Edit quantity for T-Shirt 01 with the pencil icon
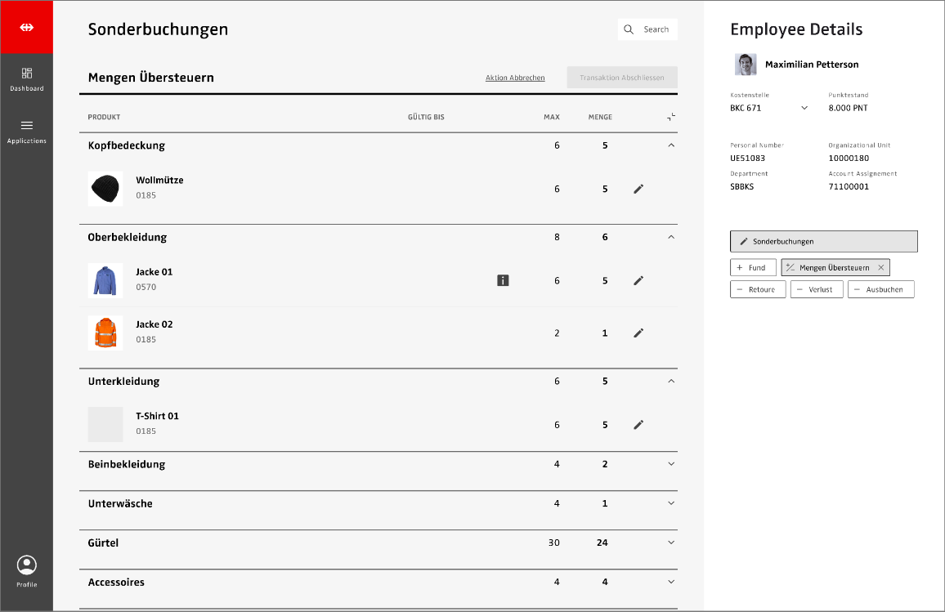945x612 pixels. click(638, 424)
